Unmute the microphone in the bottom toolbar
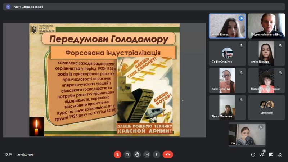 pyautogui.click(x=118, y=154)
